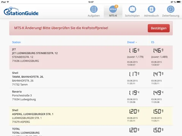
Task: Tap address Porschestraße 3
Action: (22, 96)
